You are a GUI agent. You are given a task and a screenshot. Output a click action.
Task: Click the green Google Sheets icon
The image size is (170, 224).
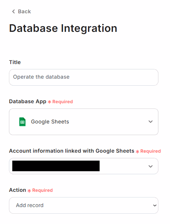tap(23, 122)
